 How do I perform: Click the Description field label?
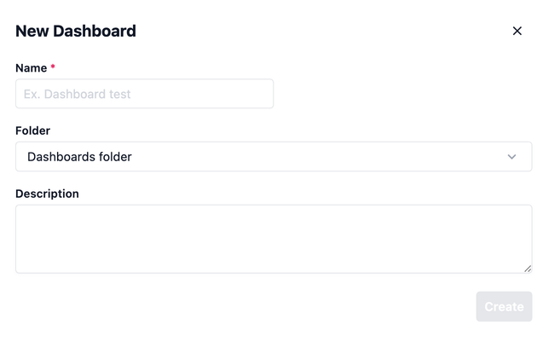47,194
